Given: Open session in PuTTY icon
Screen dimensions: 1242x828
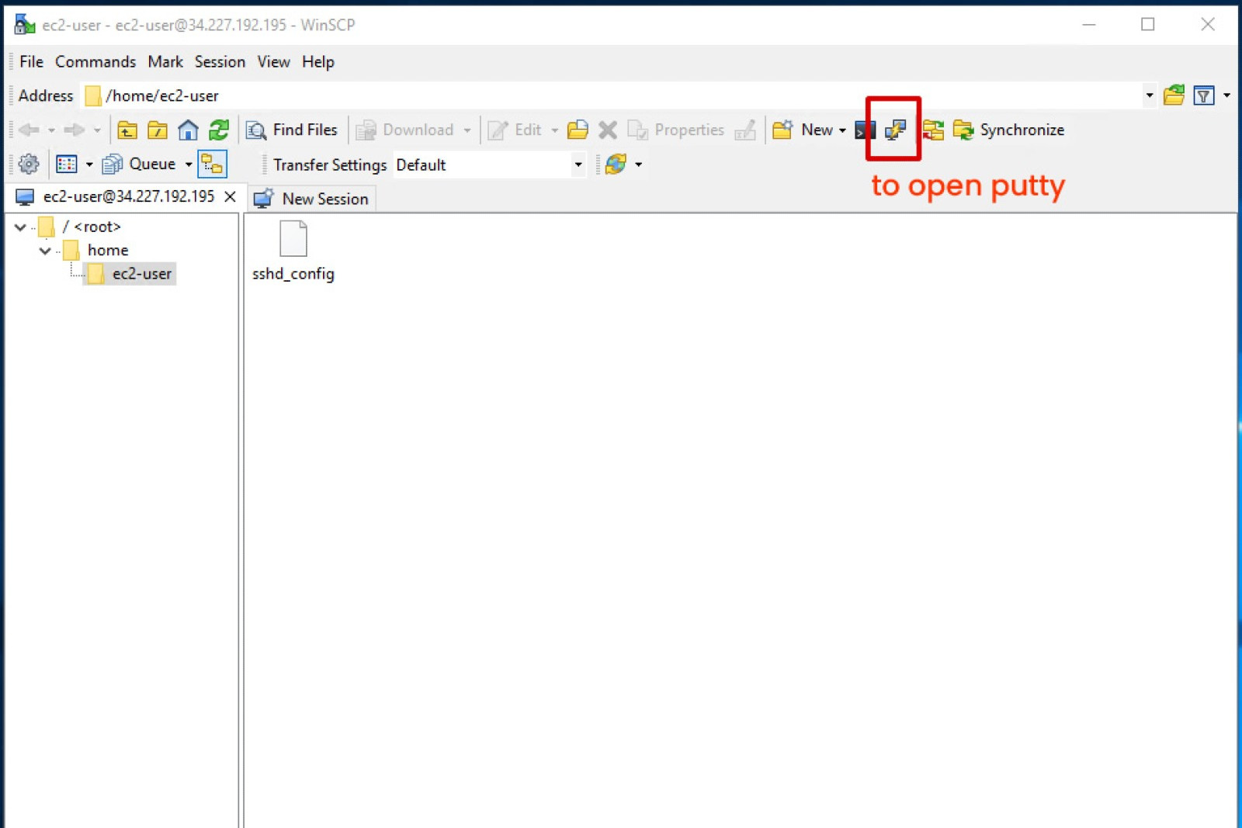Looking at the screenshot, I should (895, 130).
